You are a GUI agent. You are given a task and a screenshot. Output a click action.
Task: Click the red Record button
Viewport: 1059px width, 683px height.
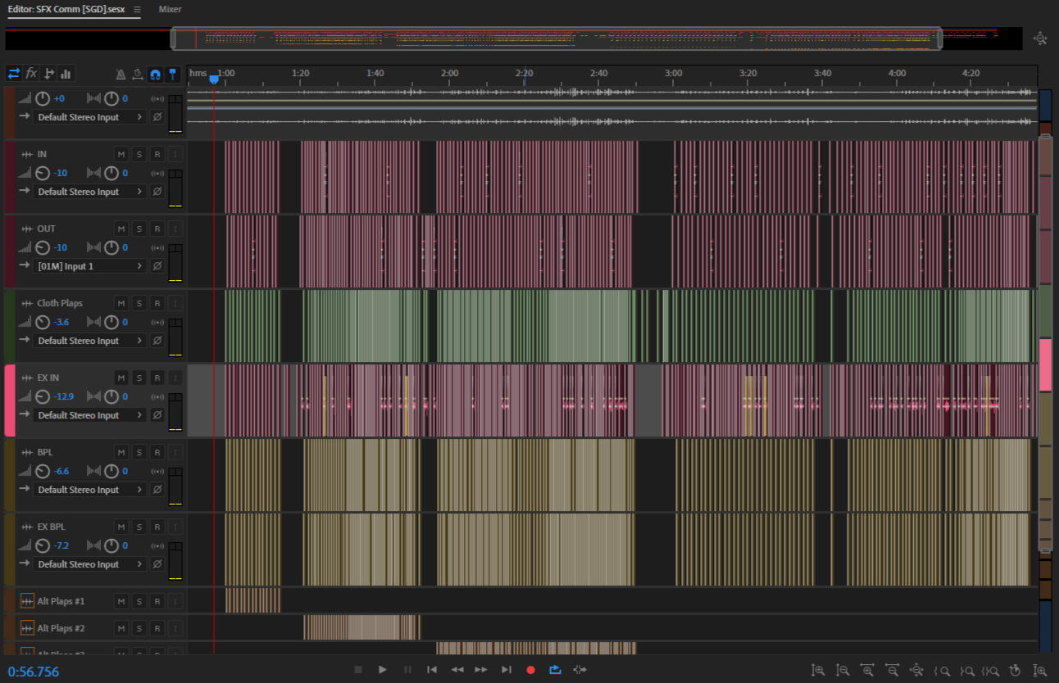tap(530, 670)
